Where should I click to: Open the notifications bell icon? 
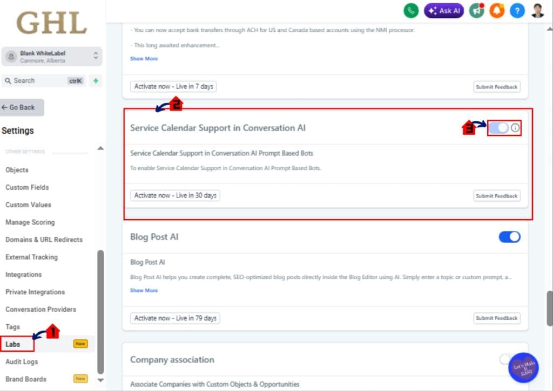click(496, 10)
